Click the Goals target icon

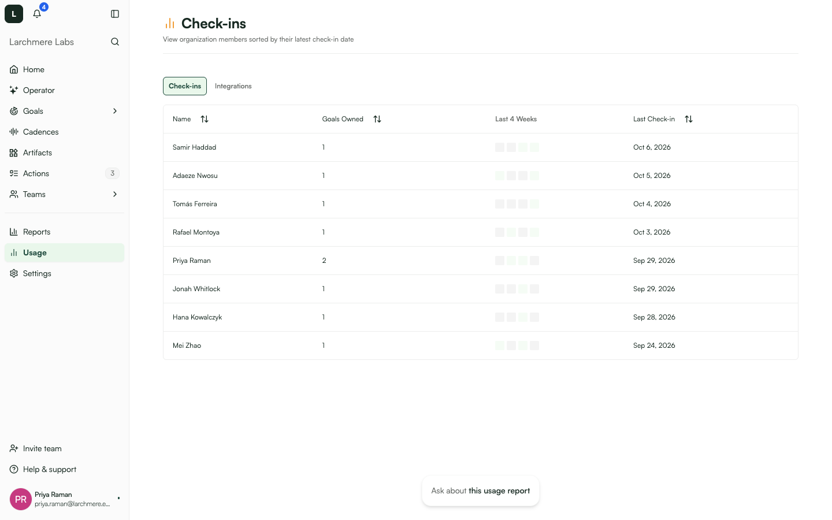[x=14, y=111]
